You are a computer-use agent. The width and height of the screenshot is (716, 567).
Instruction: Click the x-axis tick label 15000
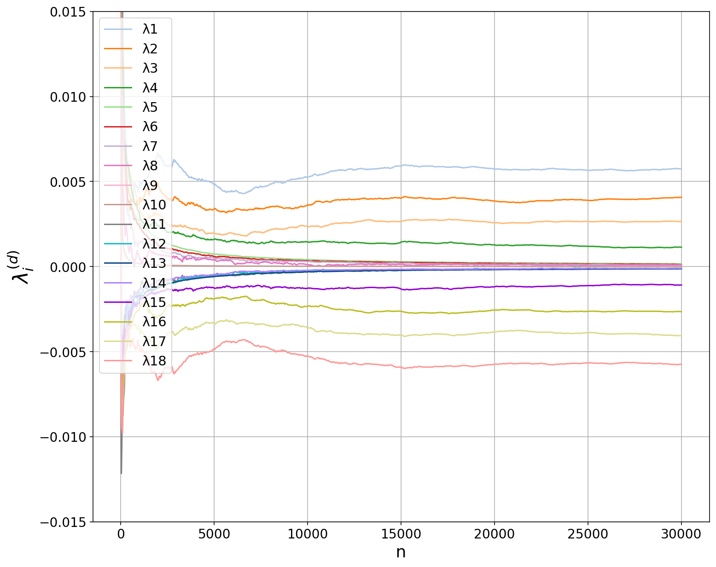[401, 534]
